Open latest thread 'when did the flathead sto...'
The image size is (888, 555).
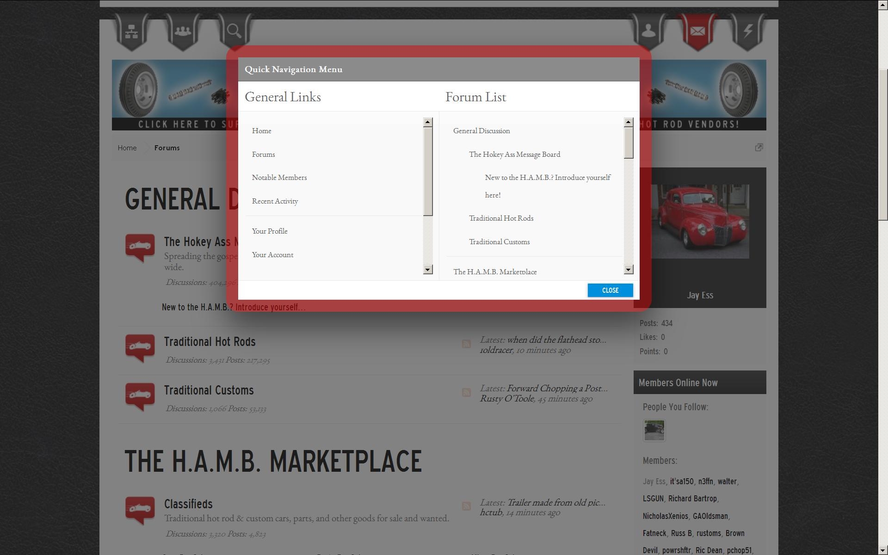(x=556, y=340)
